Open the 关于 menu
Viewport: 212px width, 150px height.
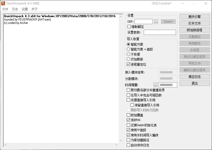pos(35,9)
